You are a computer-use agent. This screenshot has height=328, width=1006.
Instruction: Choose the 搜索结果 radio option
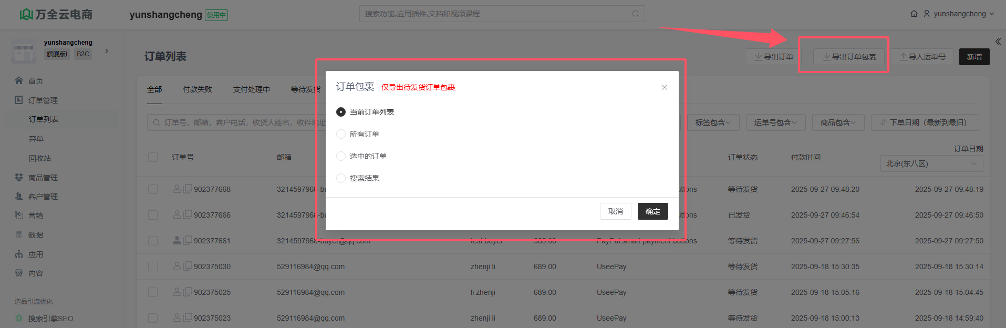341,178
